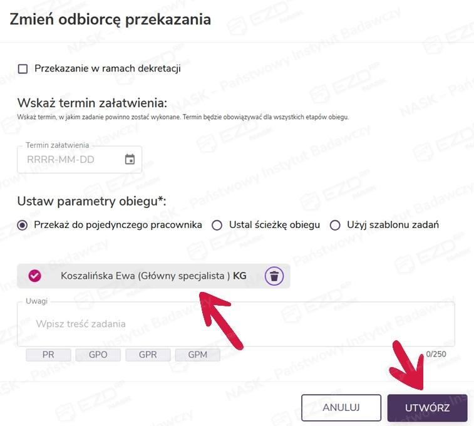Enable Przekazanie w ramach dekretacji checkbox
Image resolution: width=474 pixels, height=426 pixels.
point(23,69)
